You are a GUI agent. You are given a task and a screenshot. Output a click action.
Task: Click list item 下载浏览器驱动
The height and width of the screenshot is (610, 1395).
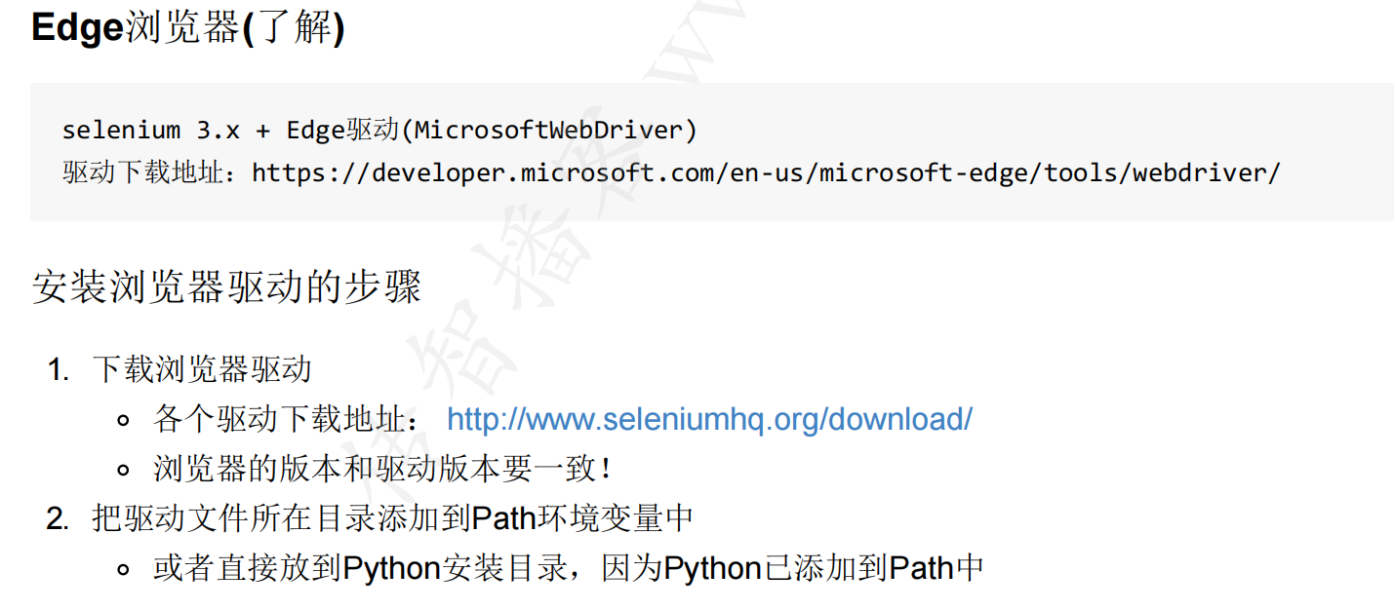[x=202, y=370]
